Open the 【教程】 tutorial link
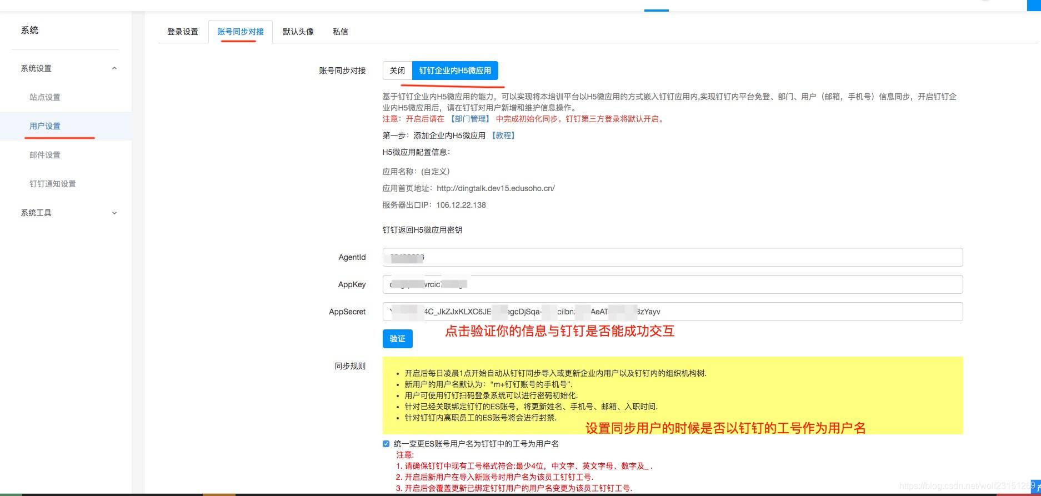 [x=503, y=136]
